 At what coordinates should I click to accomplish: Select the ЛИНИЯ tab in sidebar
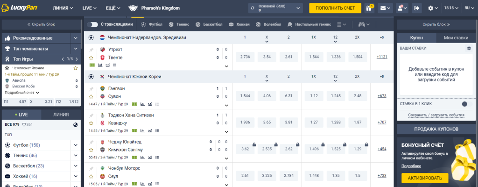(x=61, y=115)
